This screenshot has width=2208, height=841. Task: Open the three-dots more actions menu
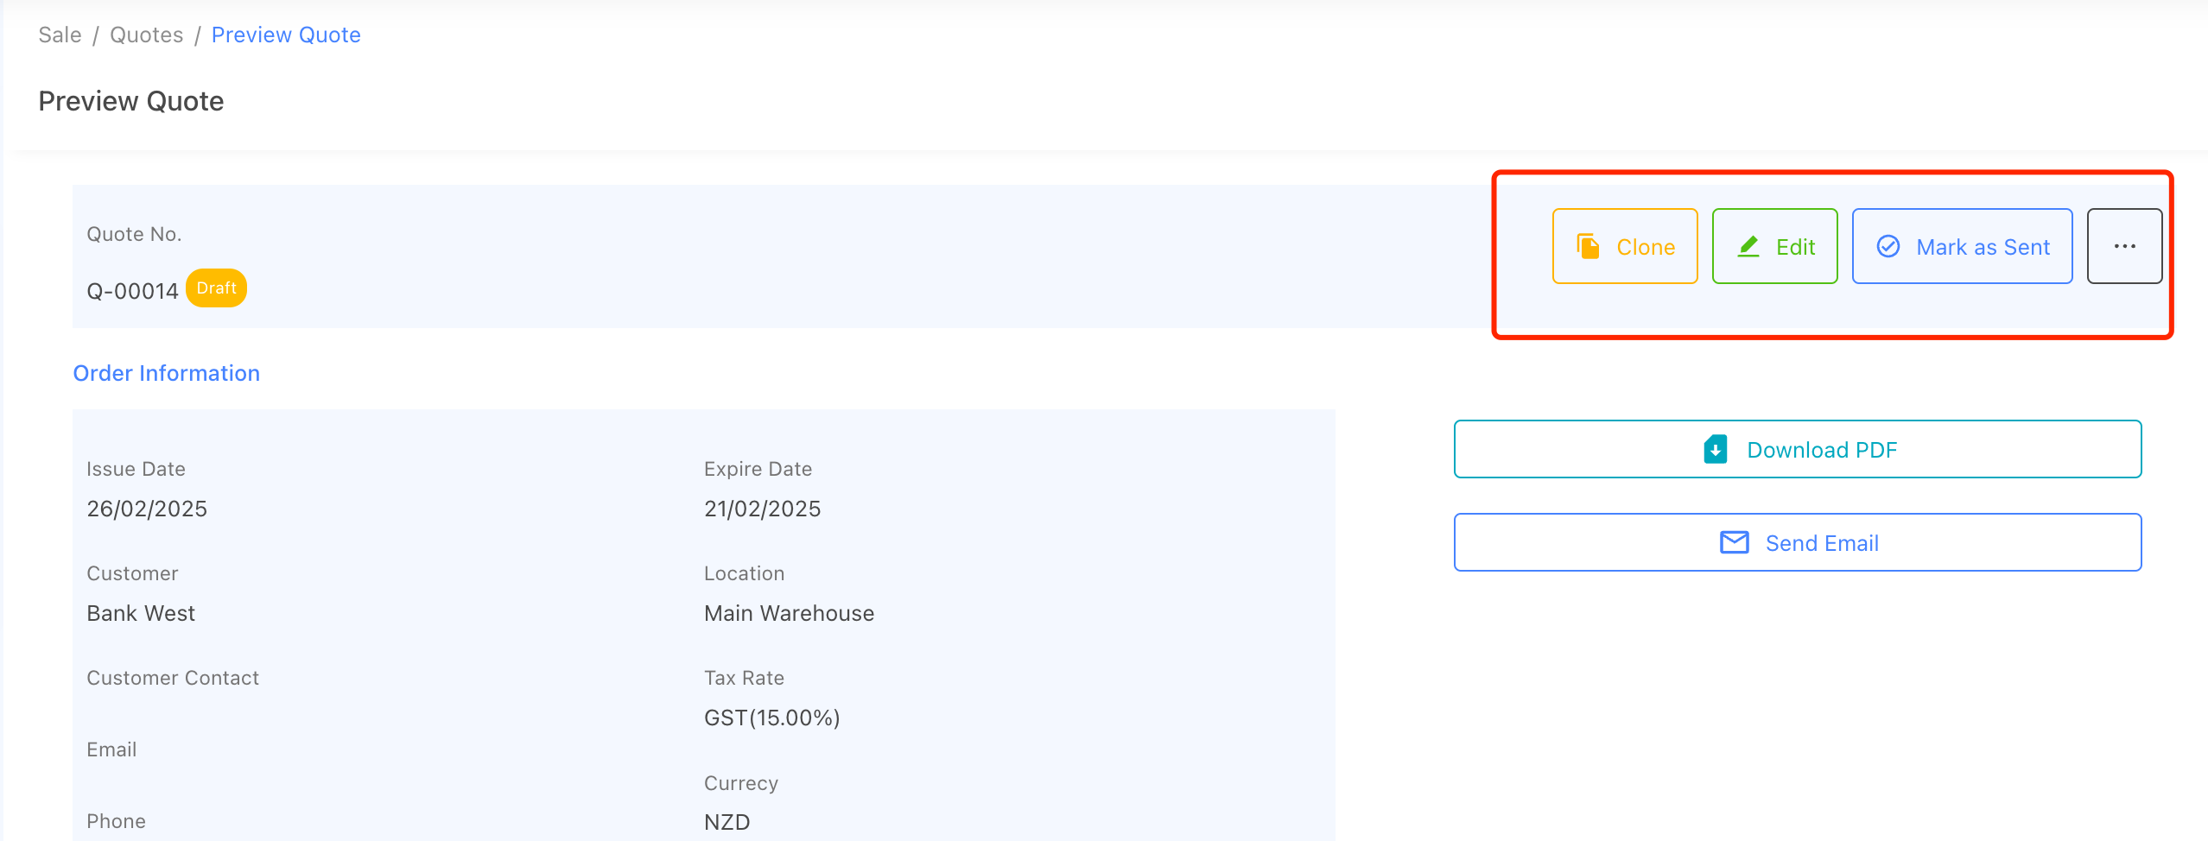2124,247
